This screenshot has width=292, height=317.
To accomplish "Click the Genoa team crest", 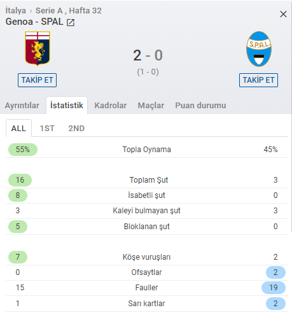I will click(x=38, y=48).
